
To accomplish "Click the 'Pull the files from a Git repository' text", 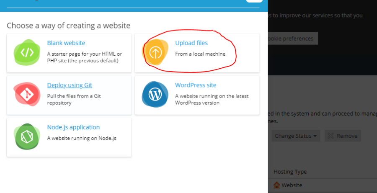I will pyautogui.click(x=74, y=99).
